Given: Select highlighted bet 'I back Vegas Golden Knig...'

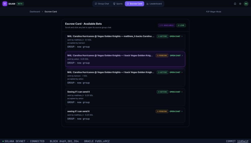Looking at the screenshot, I should point(110,55).
